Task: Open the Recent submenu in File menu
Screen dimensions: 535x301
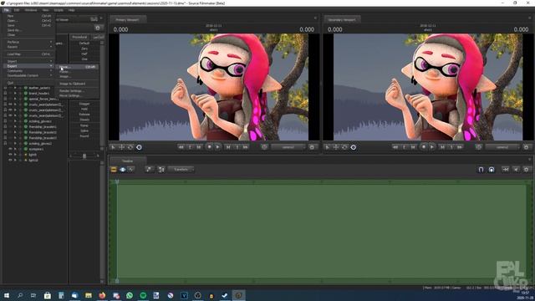Action: [29, 47]
